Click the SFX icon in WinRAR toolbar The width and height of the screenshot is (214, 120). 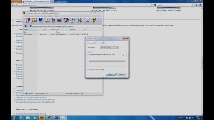tap(94, 21)
